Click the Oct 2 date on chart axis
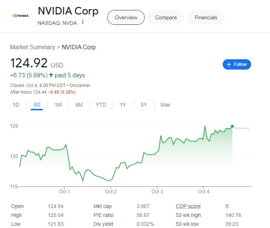Viewport: 270px width, 228px height. point(111,191)
